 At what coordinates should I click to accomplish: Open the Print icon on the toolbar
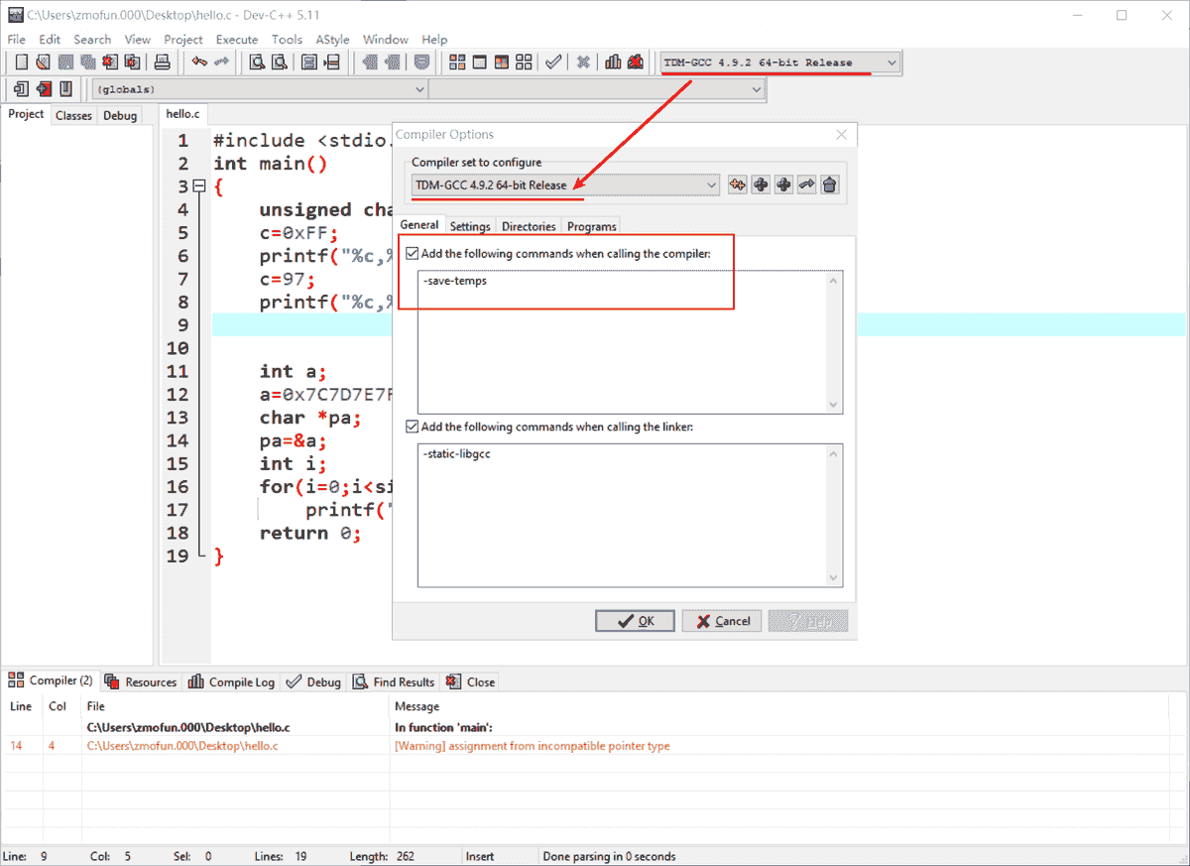162,62
